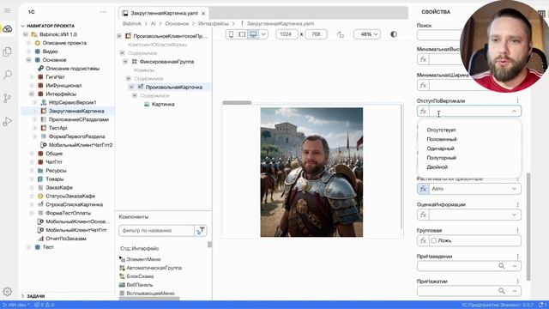Click search icon in ПриНажатии field
This screenshot has width=549, height=309.
click(x=502, y=291)
